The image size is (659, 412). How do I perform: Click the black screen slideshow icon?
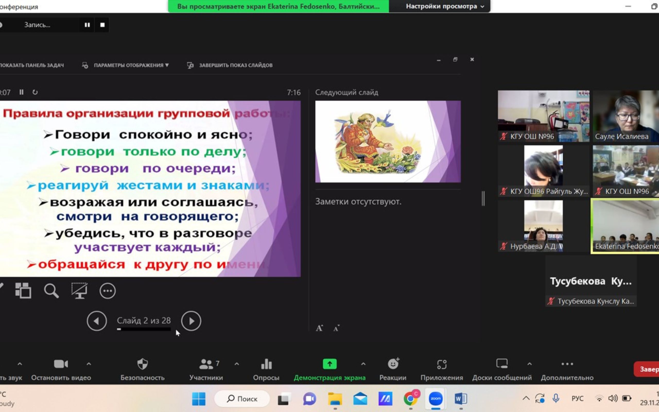click(x=79, y=290)
